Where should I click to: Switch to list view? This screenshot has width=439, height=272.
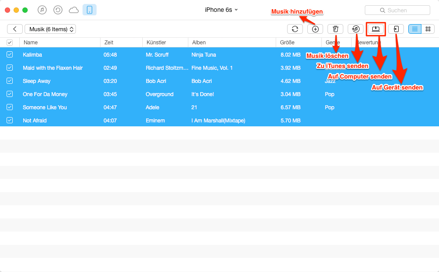(x=415, y=29)
